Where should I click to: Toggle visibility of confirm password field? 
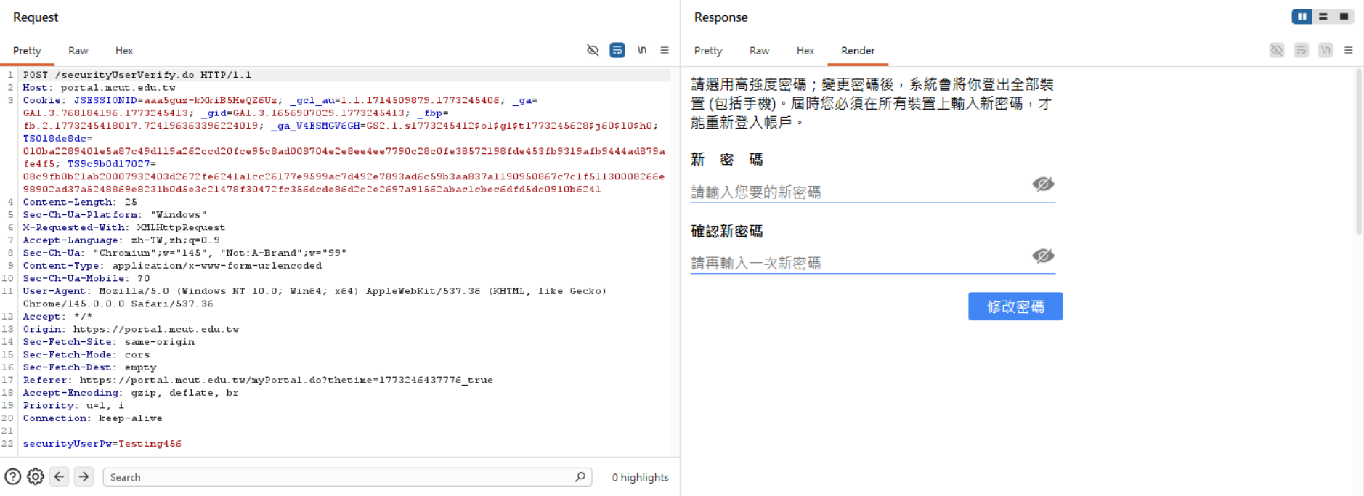[1043, 256]
